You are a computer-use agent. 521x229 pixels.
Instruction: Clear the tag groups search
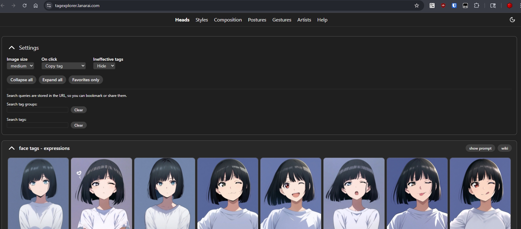pos(79,110)
